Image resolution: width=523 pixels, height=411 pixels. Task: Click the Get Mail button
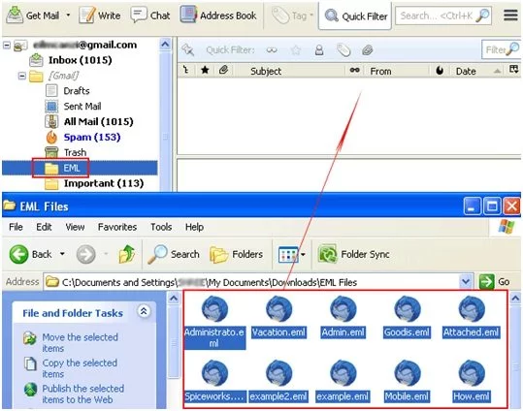click(32, 16)
